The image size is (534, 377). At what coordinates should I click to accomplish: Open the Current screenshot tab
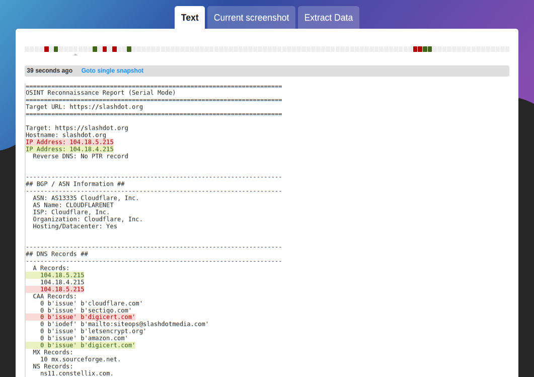(x=251, y=18)
